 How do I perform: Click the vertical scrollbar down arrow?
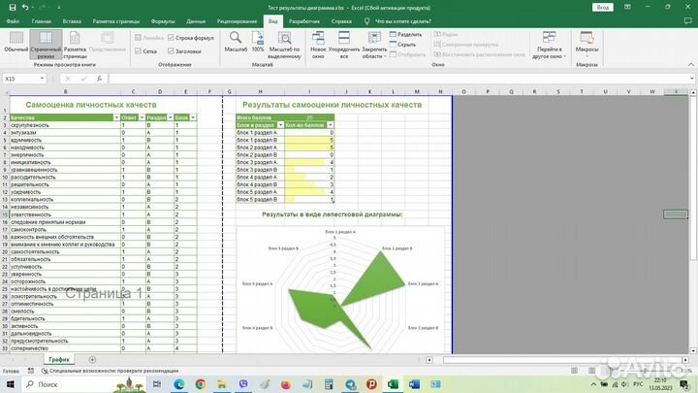point(693,351)
